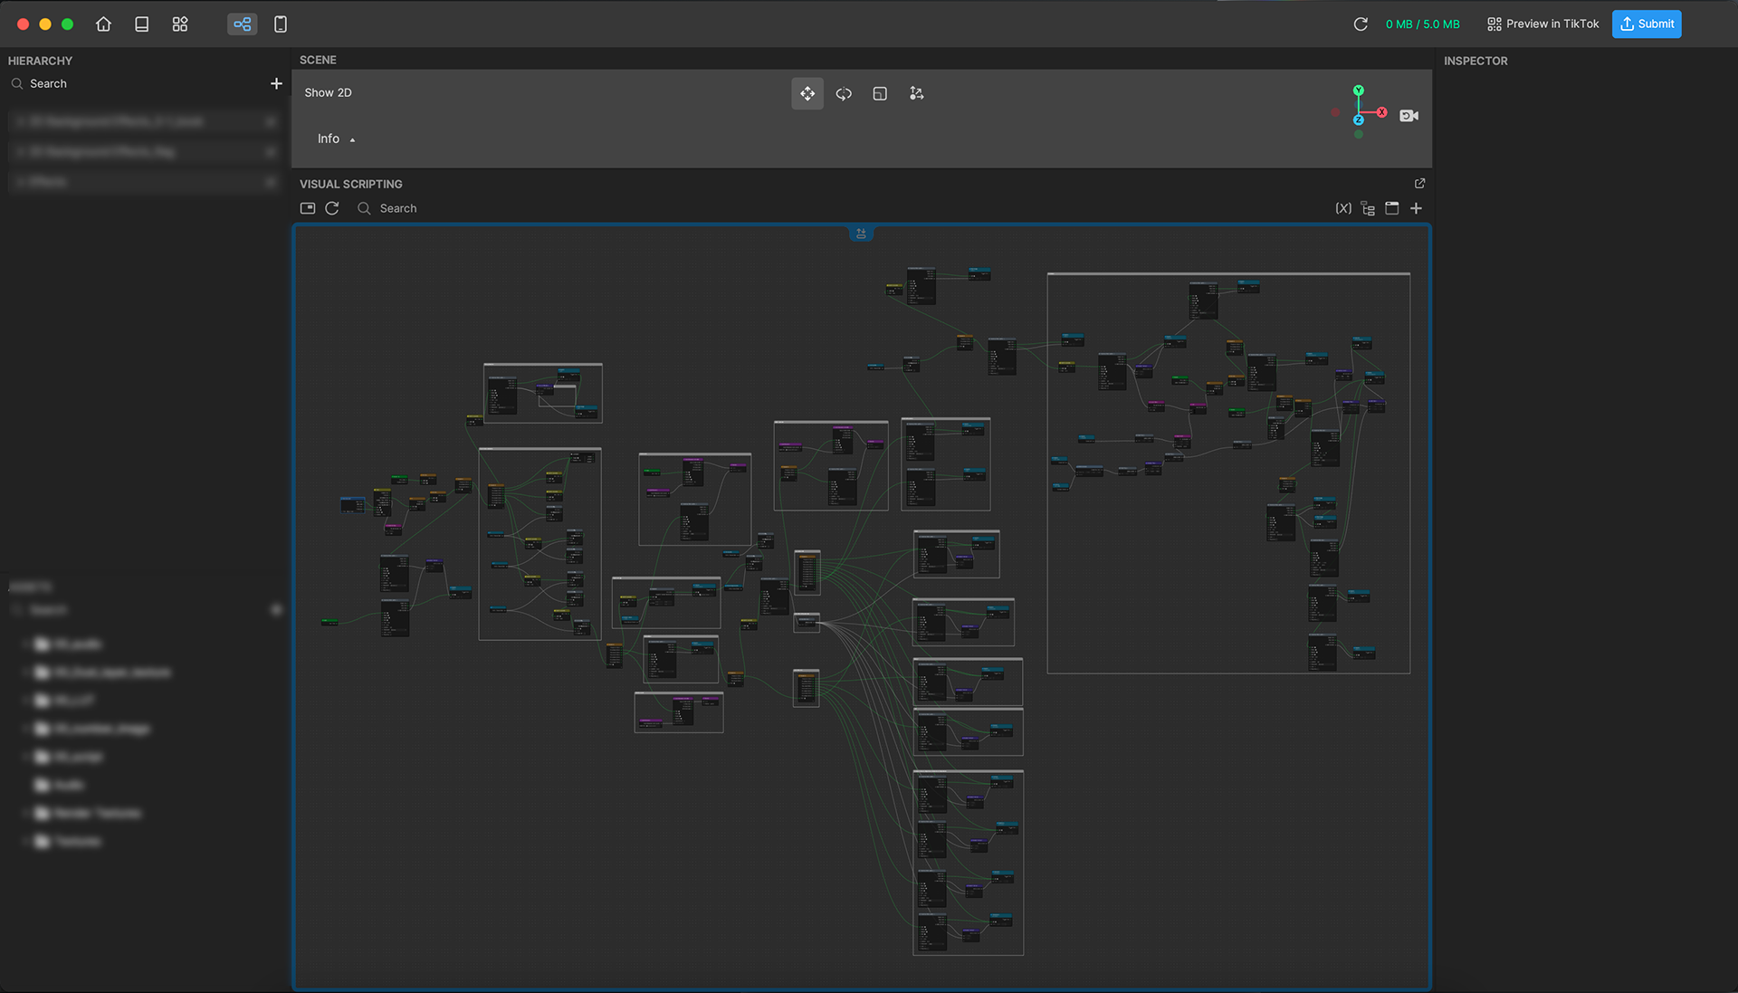Add a new object in Hierarchy

pos(276,84)
